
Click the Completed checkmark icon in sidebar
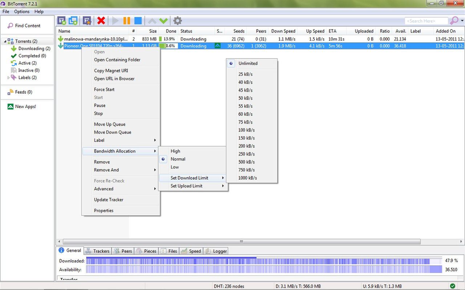pyautogui.click(x=14, y=56)
